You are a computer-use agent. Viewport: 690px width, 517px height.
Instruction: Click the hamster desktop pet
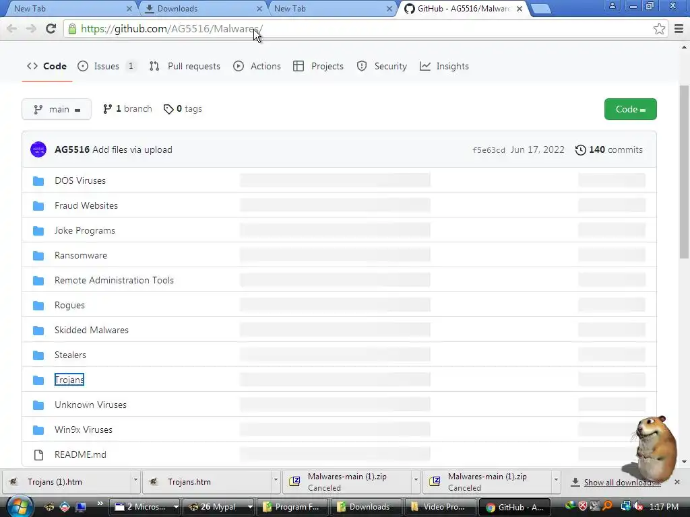(656, 448)
